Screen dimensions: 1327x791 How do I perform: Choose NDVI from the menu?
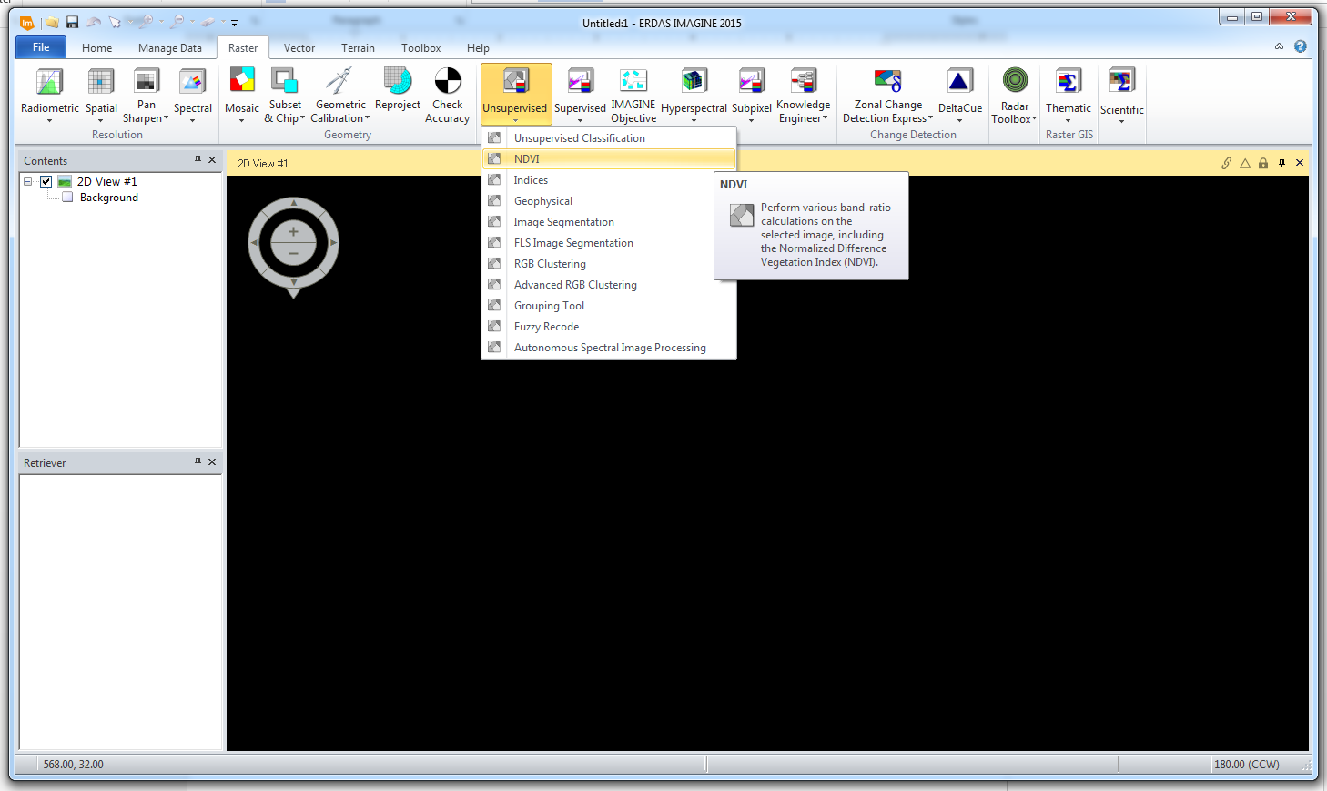[608, 159]
